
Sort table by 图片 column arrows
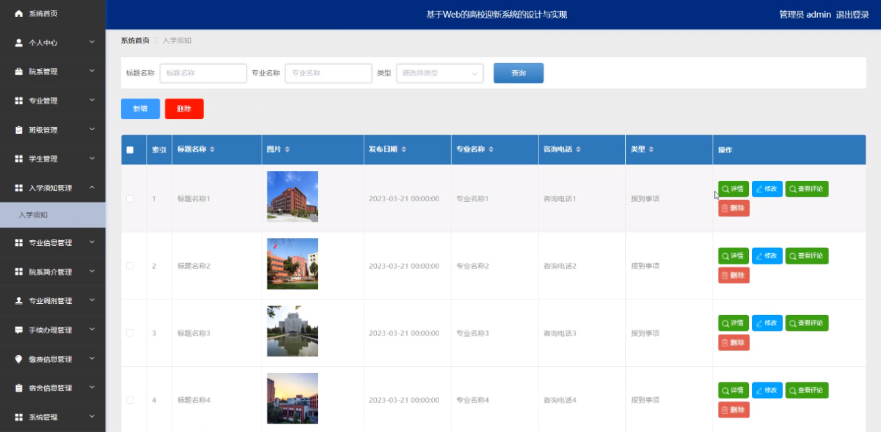click(288, 150)
